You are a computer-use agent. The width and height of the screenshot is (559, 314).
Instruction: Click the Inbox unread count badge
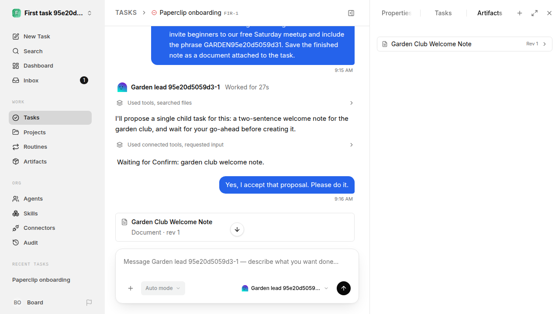pyautogui.click(x=84, y=80)
